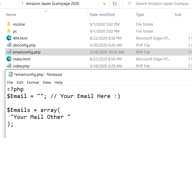This screenshot has width=192, height=172.
Task: Select the index.php file name
Action: pyautogui.click(x=21, y=66)
